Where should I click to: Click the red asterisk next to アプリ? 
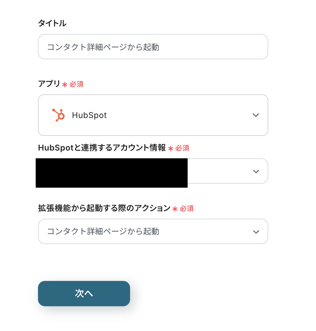[x=65, y=85]
